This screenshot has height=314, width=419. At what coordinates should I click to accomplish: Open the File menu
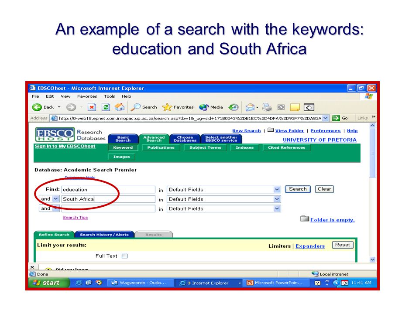tap(35, 96)
